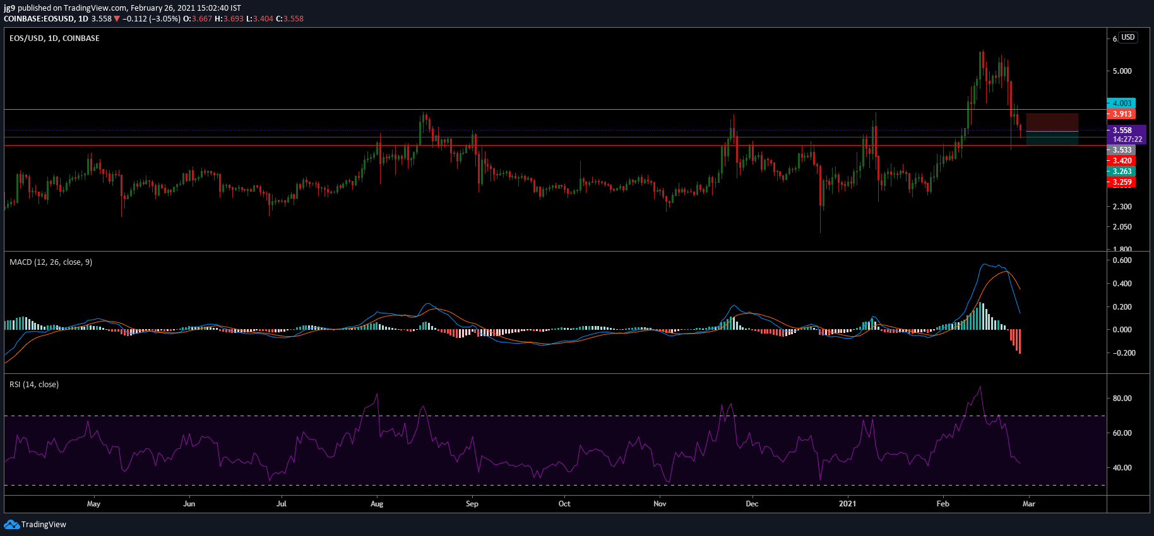Click the jg9 author name in header
The height and width of the screenshot is (536, 1154).
[9, 8]
